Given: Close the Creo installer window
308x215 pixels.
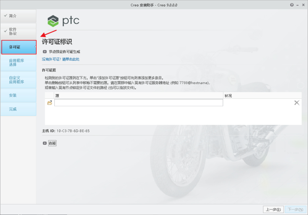Looking at the screenshot, I should (303, 5).
